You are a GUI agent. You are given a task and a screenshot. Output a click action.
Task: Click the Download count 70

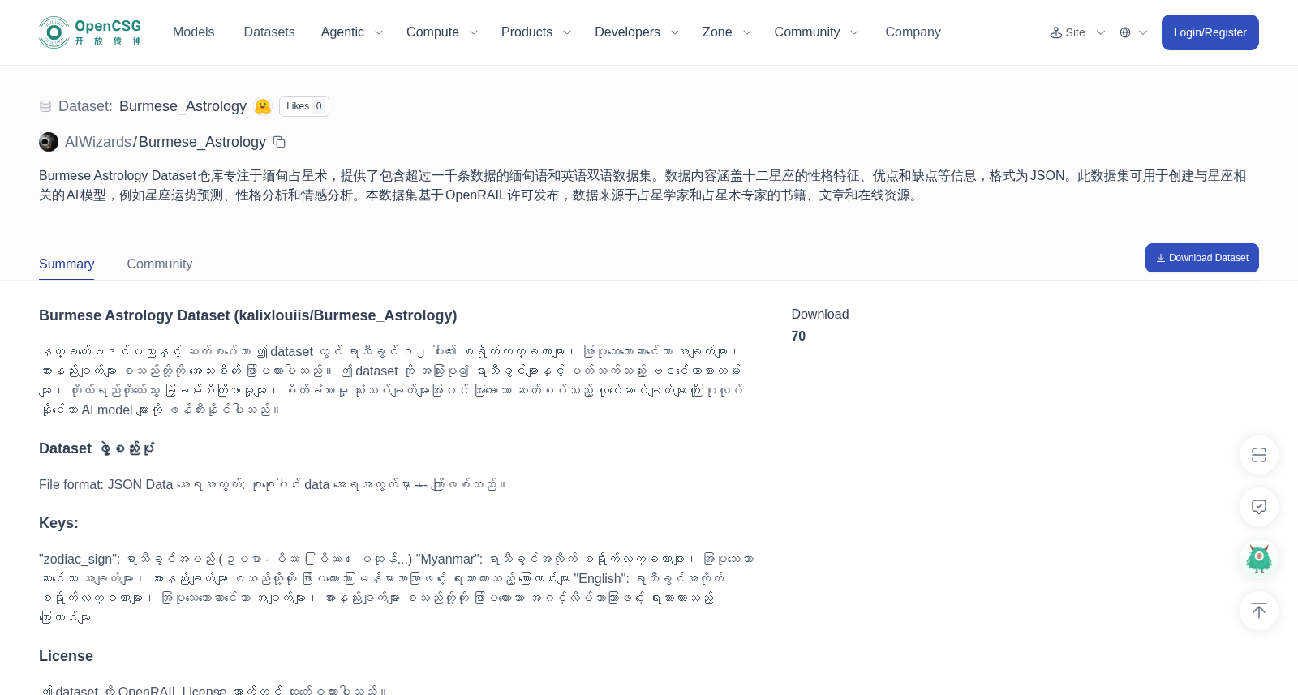pyautogui.click(x=798, y=337)
